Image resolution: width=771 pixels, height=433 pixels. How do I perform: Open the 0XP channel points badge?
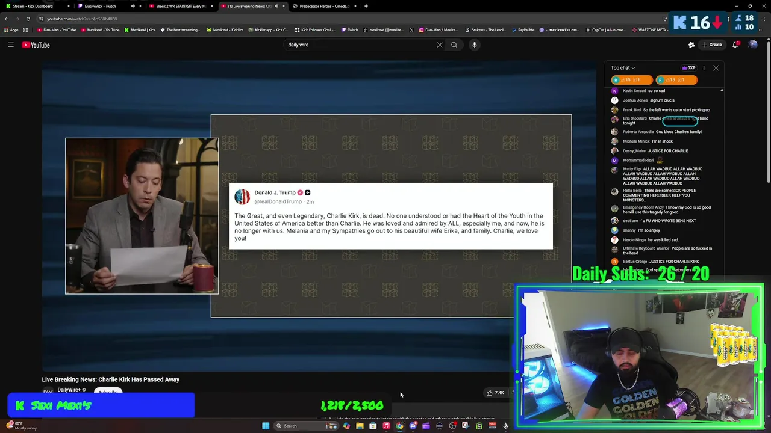[689, 68]
